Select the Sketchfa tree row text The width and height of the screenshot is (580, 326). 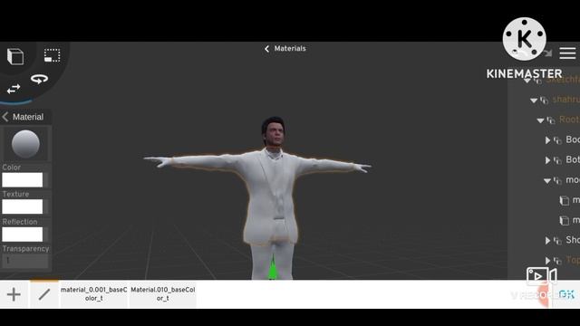563,79
